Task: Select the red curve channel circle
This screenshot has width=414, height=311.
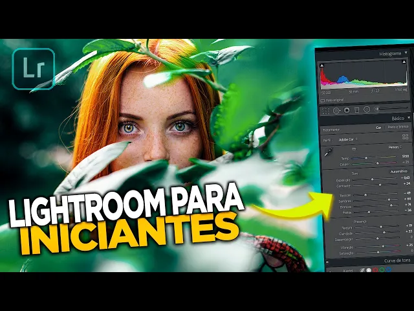Action: [x=375, y=270]
